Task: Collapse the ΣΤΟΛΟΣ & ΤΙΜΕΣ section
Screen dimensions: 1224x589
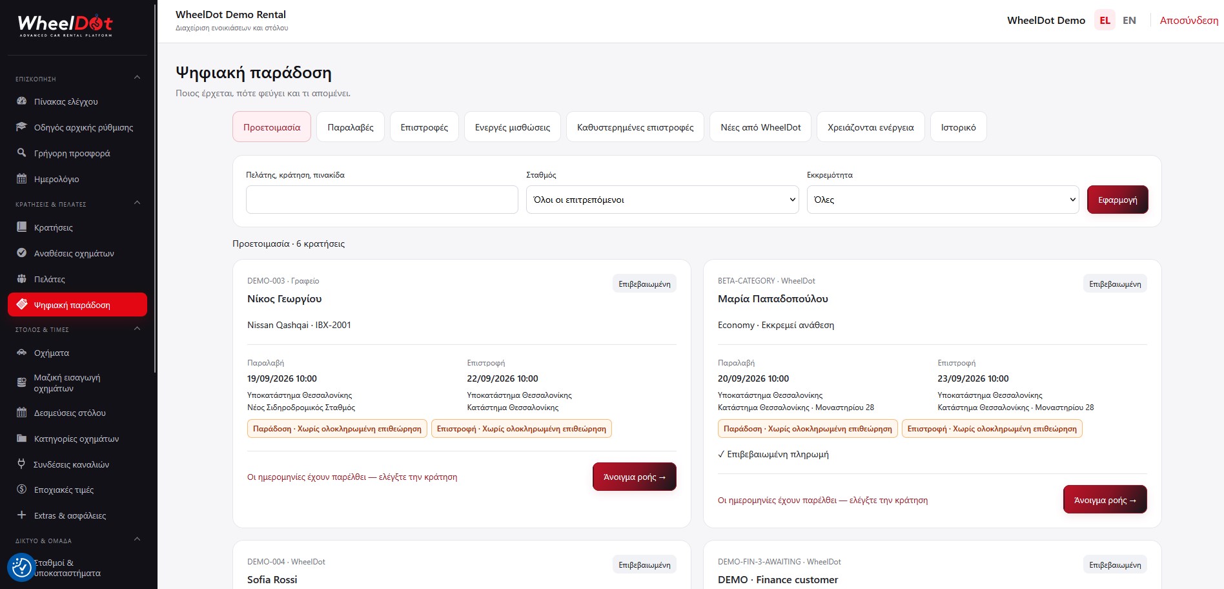Action: click(x=137, y=329)
